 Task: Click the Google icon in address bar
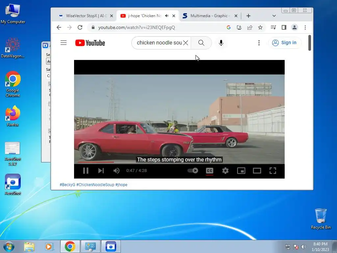228,27
